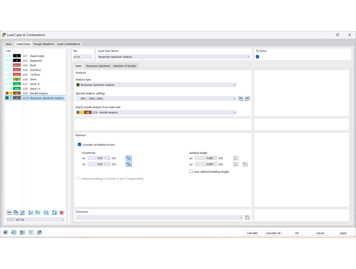
Task: Select LC1 Dead Loads in the list
Action: [x=35, y=56]
